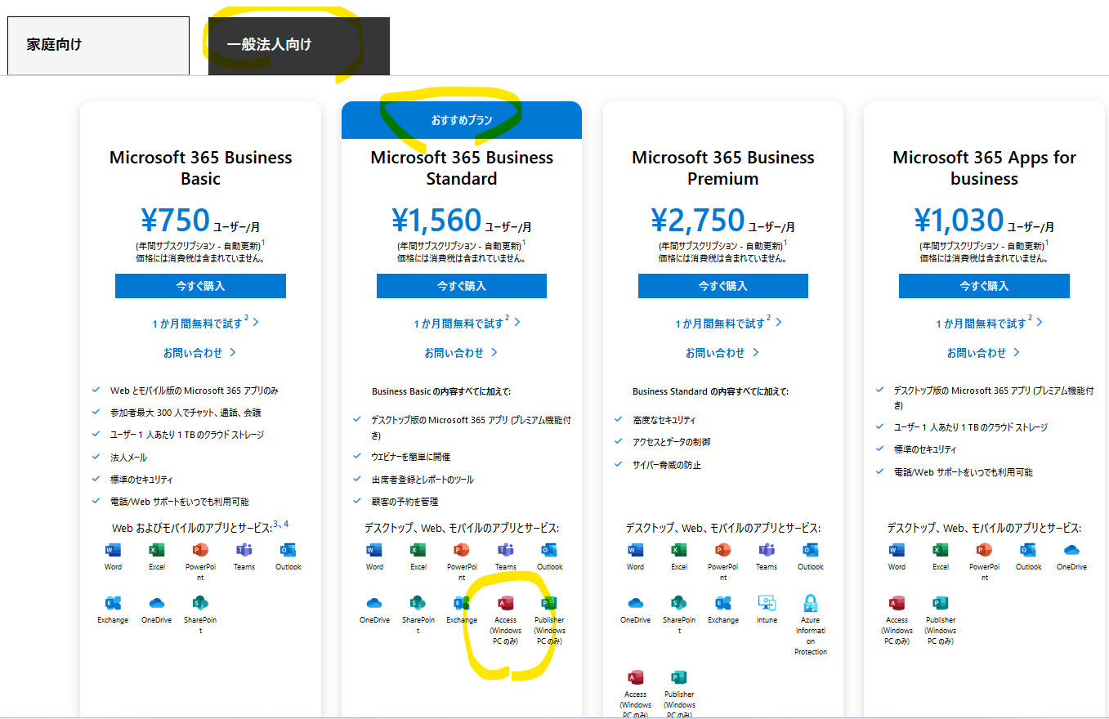Click Outlook icon in Apps for business card
This screenshot has width=1109, height=719.
1028,550
